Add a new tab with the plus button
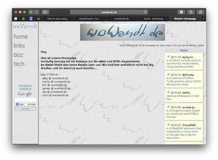Image resolution: width=218 pixels, height=160 pixels. (x=203, y=19)
